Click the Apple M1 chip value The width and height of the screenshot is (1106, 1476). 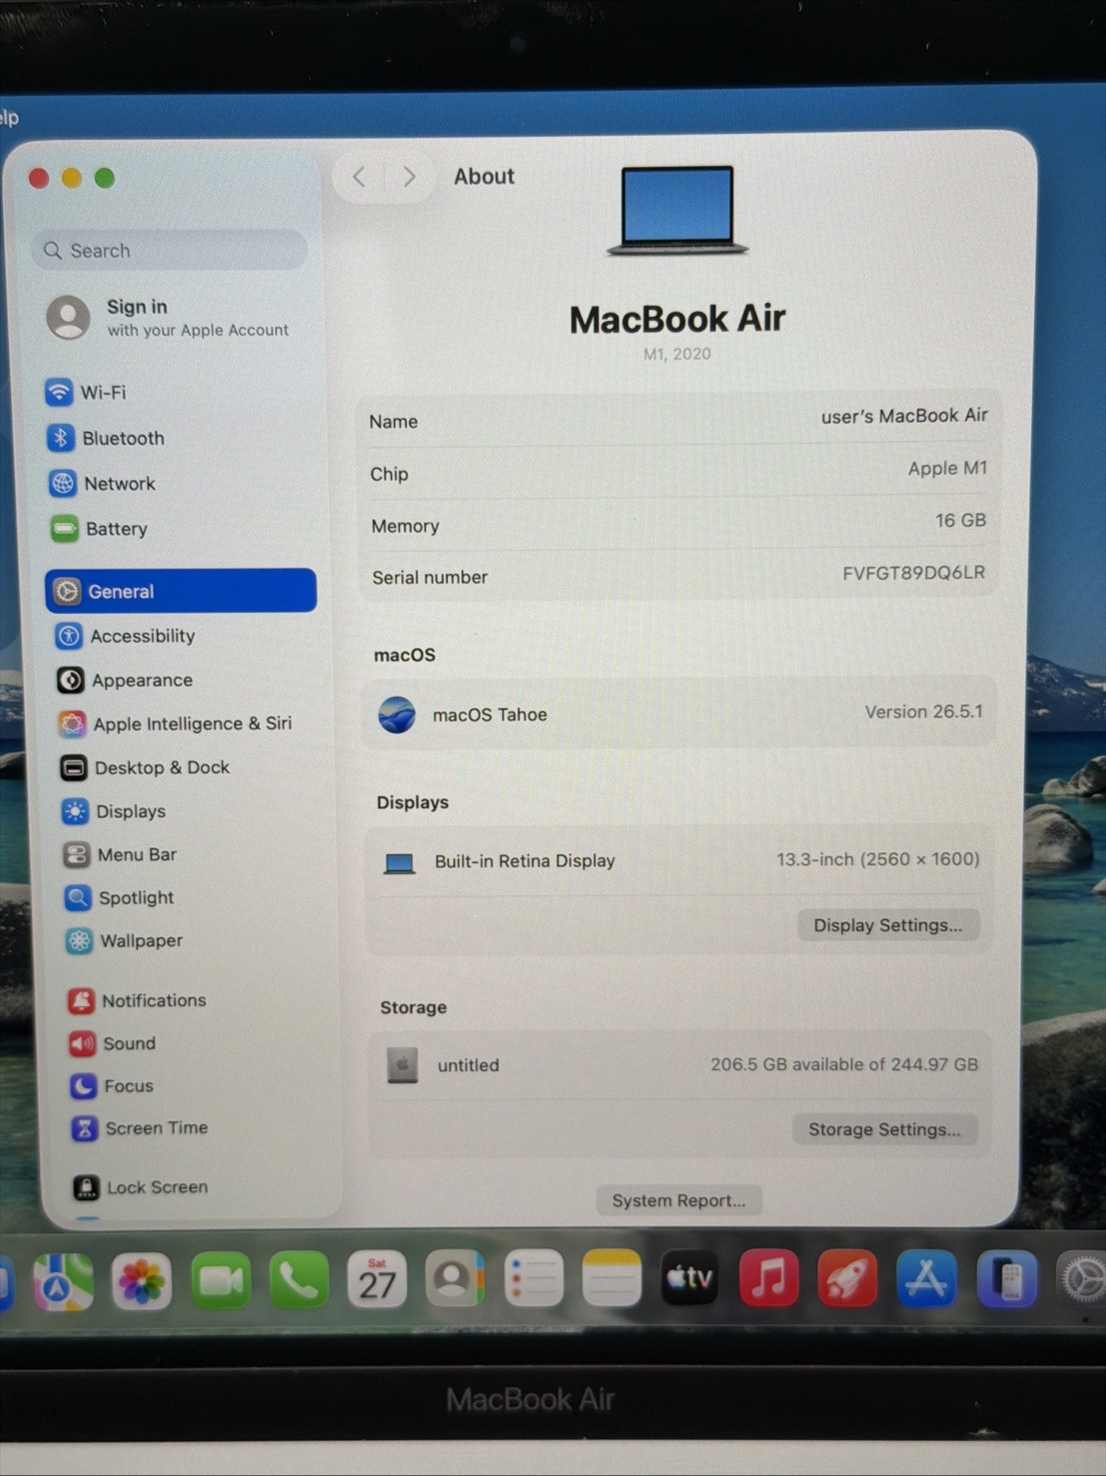click(947, 468)
